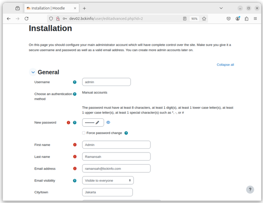Click the First name required icon
Screen dimensions: 263x203
point(75,145)
